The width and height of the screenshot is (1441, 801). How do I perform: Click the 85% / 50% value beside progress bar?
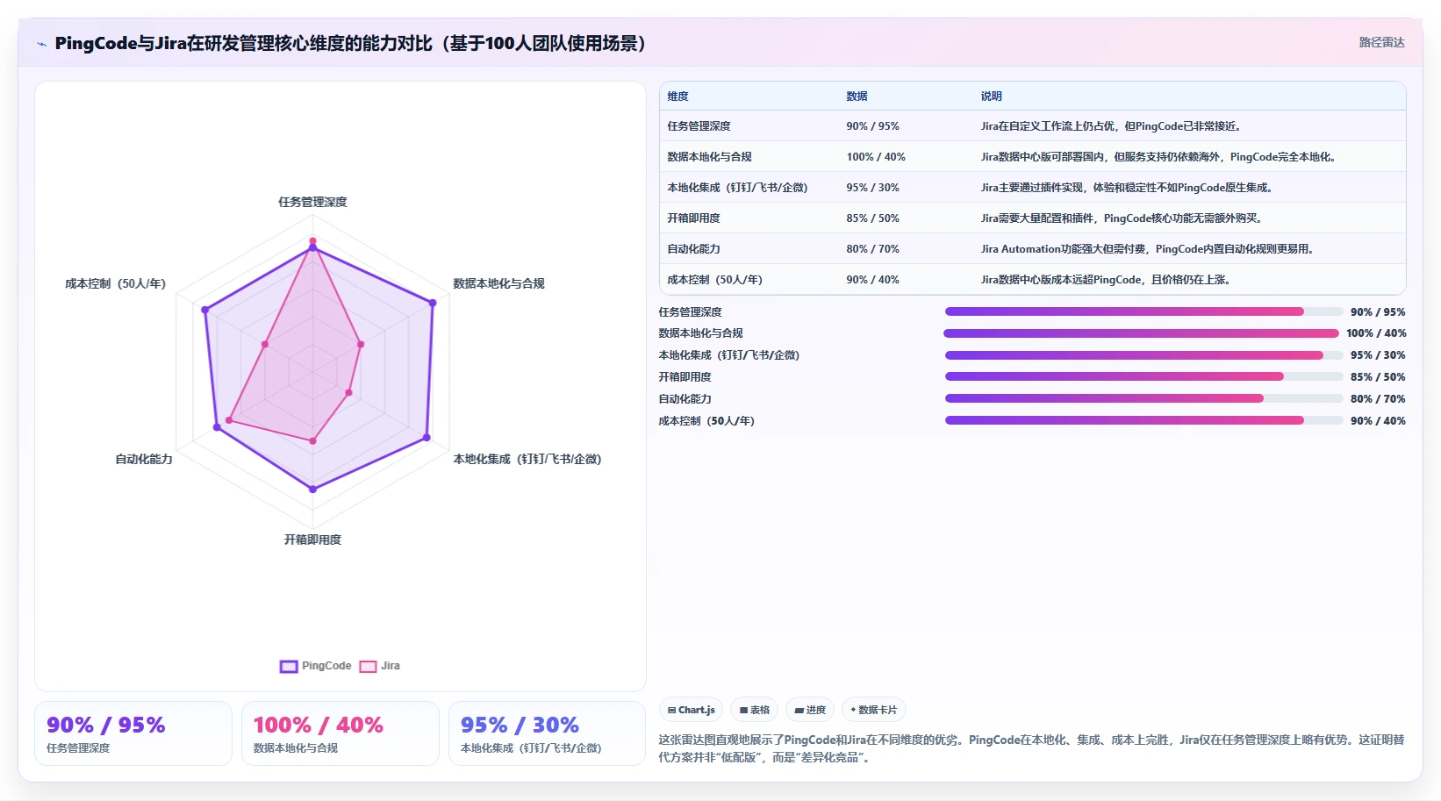pos(1378,377)
